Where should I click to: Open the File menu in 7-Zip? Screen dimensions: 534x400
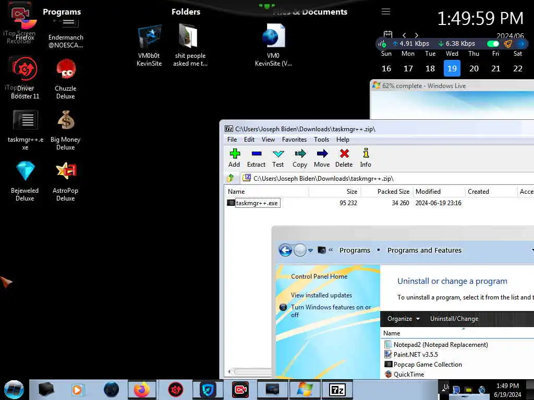tap(232, 140)
